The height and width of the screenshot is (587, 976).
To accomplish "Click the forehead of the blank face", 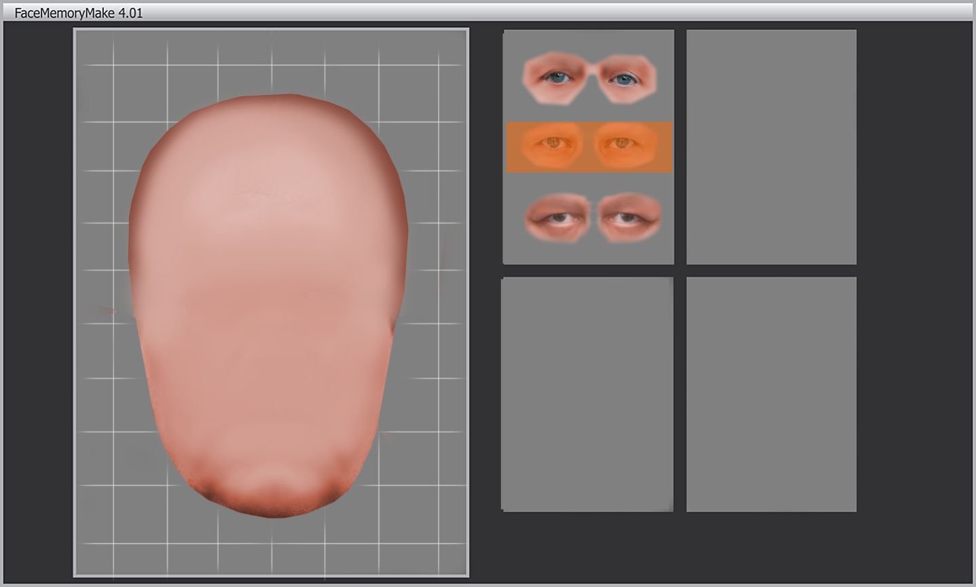I will [x=268, y=176].
